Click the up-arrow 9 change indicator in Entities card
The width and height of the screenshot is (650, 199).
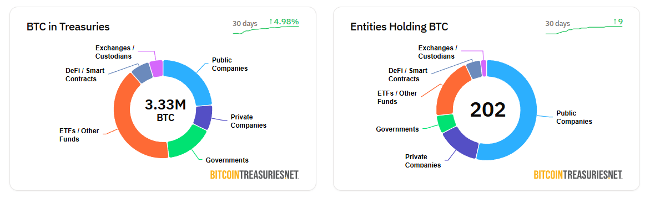pyautogui.click(x=618, y=22)
